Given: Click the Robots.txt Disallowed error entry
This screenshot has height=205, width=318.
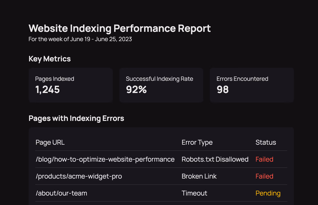Looking at the screenshot, I should pyautogui.click(x=215, y=159).
